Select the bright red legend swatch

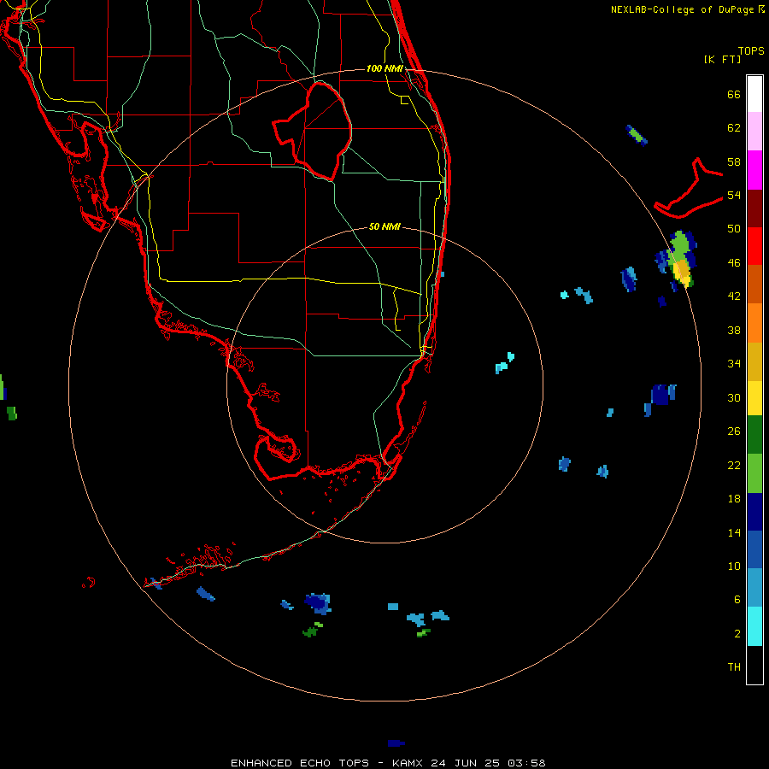point(754,246)
